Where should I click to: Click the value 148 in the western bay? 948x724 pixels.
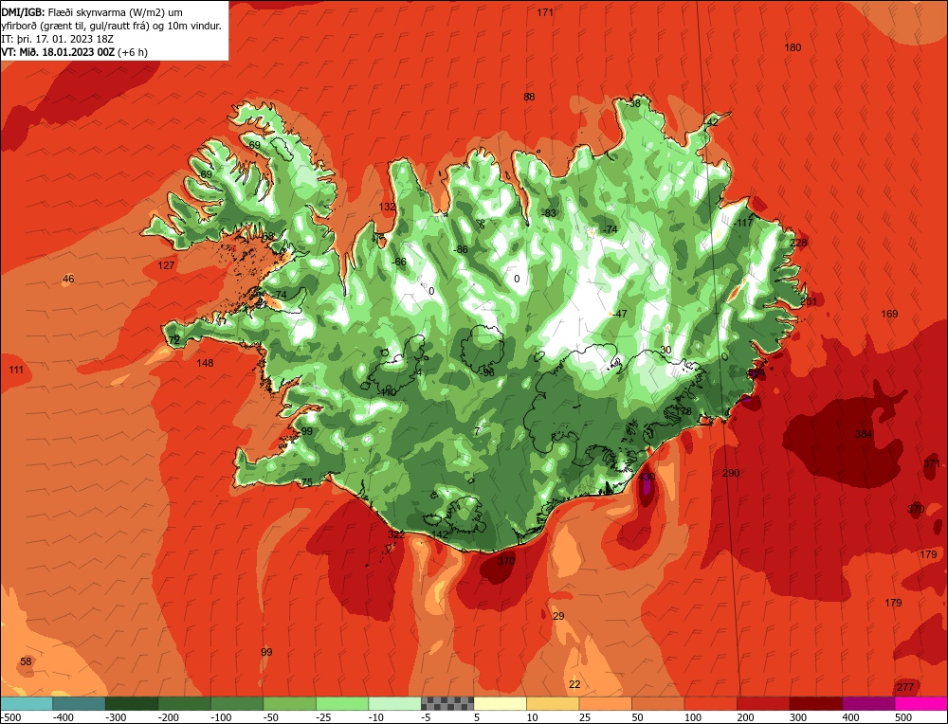pyautogui.click(x=205, y=363)
